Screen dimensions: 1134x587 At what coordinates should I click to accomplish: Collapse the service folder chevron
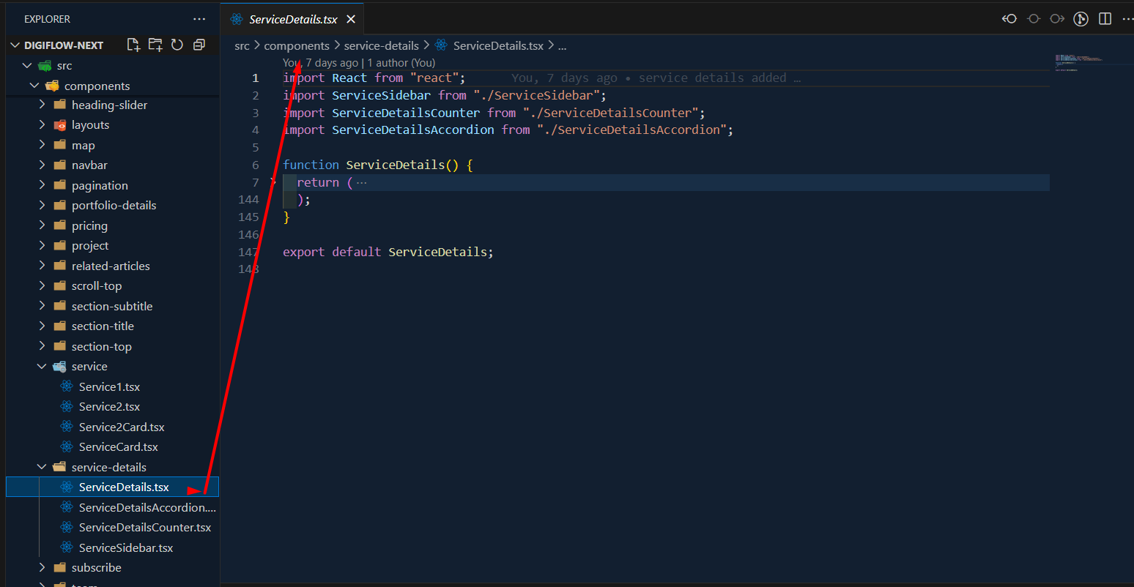pyautogui.click(x=42, y=366)
